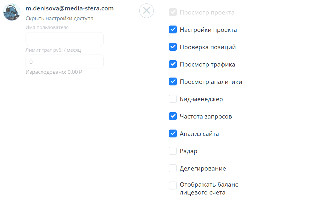Uncheck Частота запросов checkbox

[173, 116]
